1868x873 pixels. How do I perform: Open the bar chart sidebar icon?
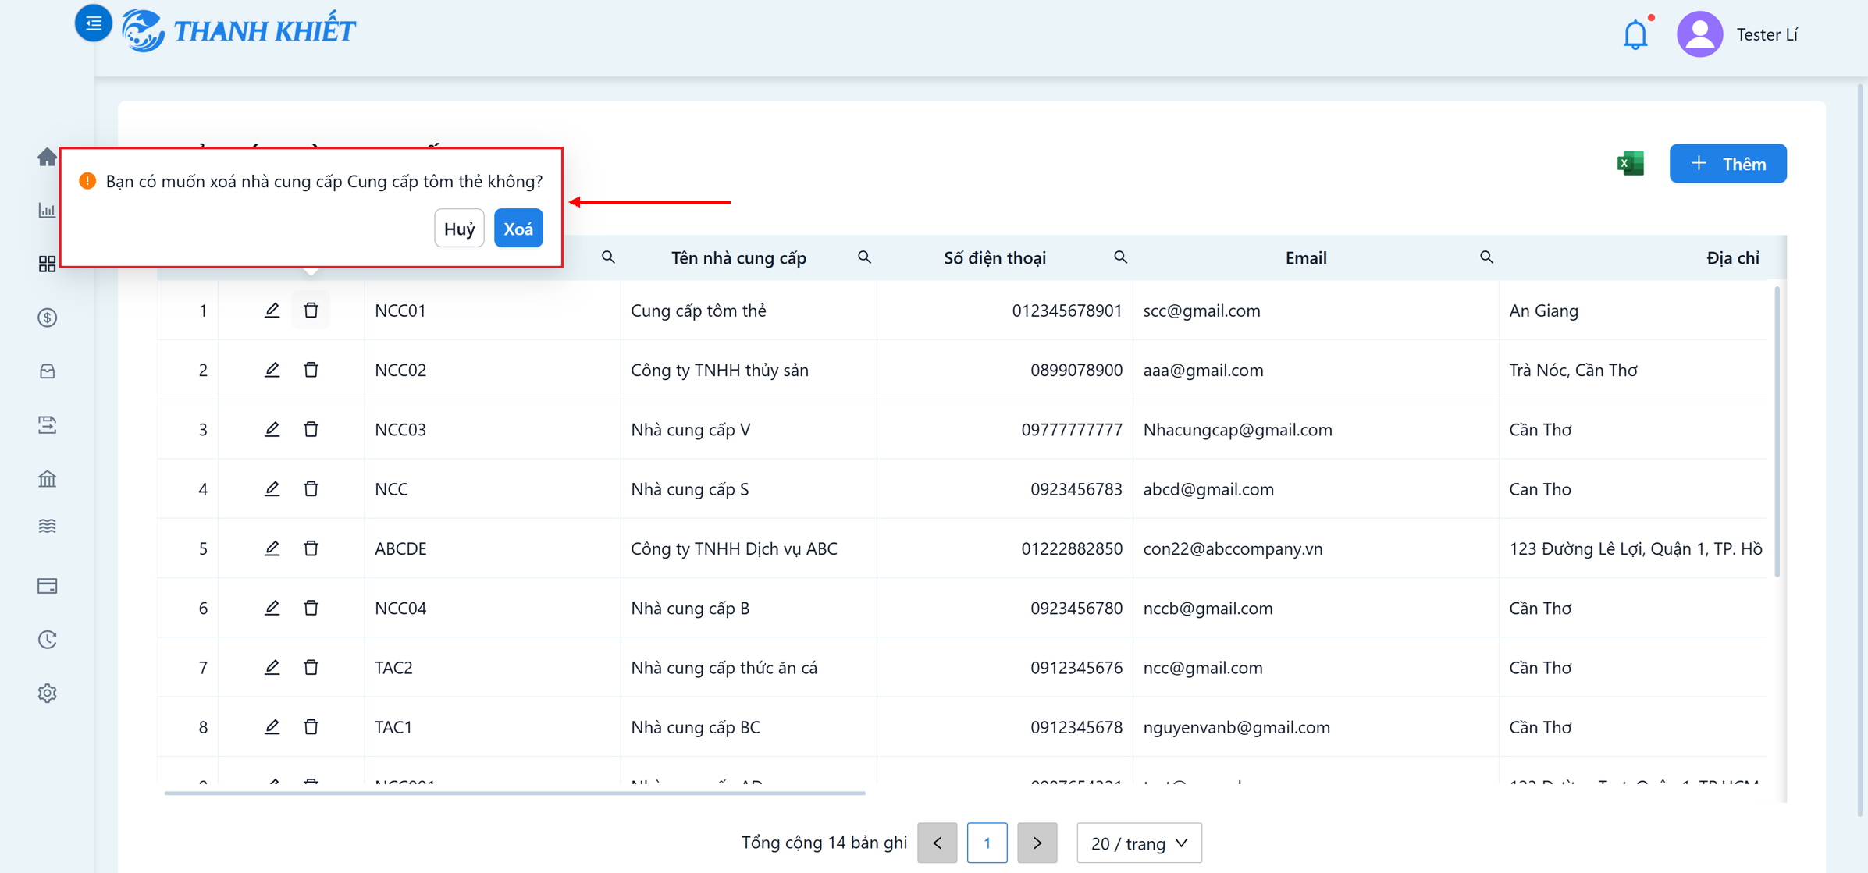[47, 210]
